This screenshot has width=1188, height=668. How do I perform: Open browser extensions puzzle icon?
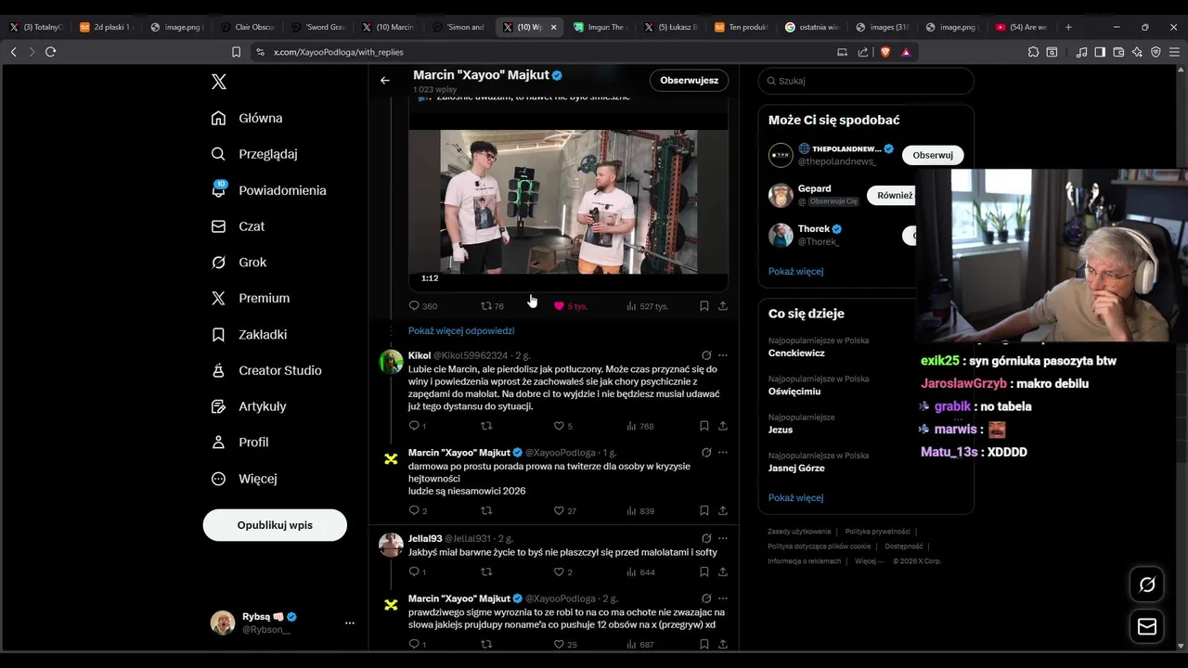[1033, 52]
